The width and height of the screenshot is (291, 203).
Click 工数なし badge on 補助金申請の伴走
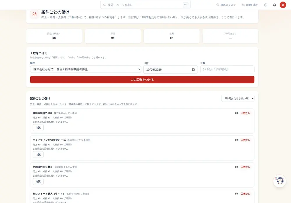coord(245,113)
